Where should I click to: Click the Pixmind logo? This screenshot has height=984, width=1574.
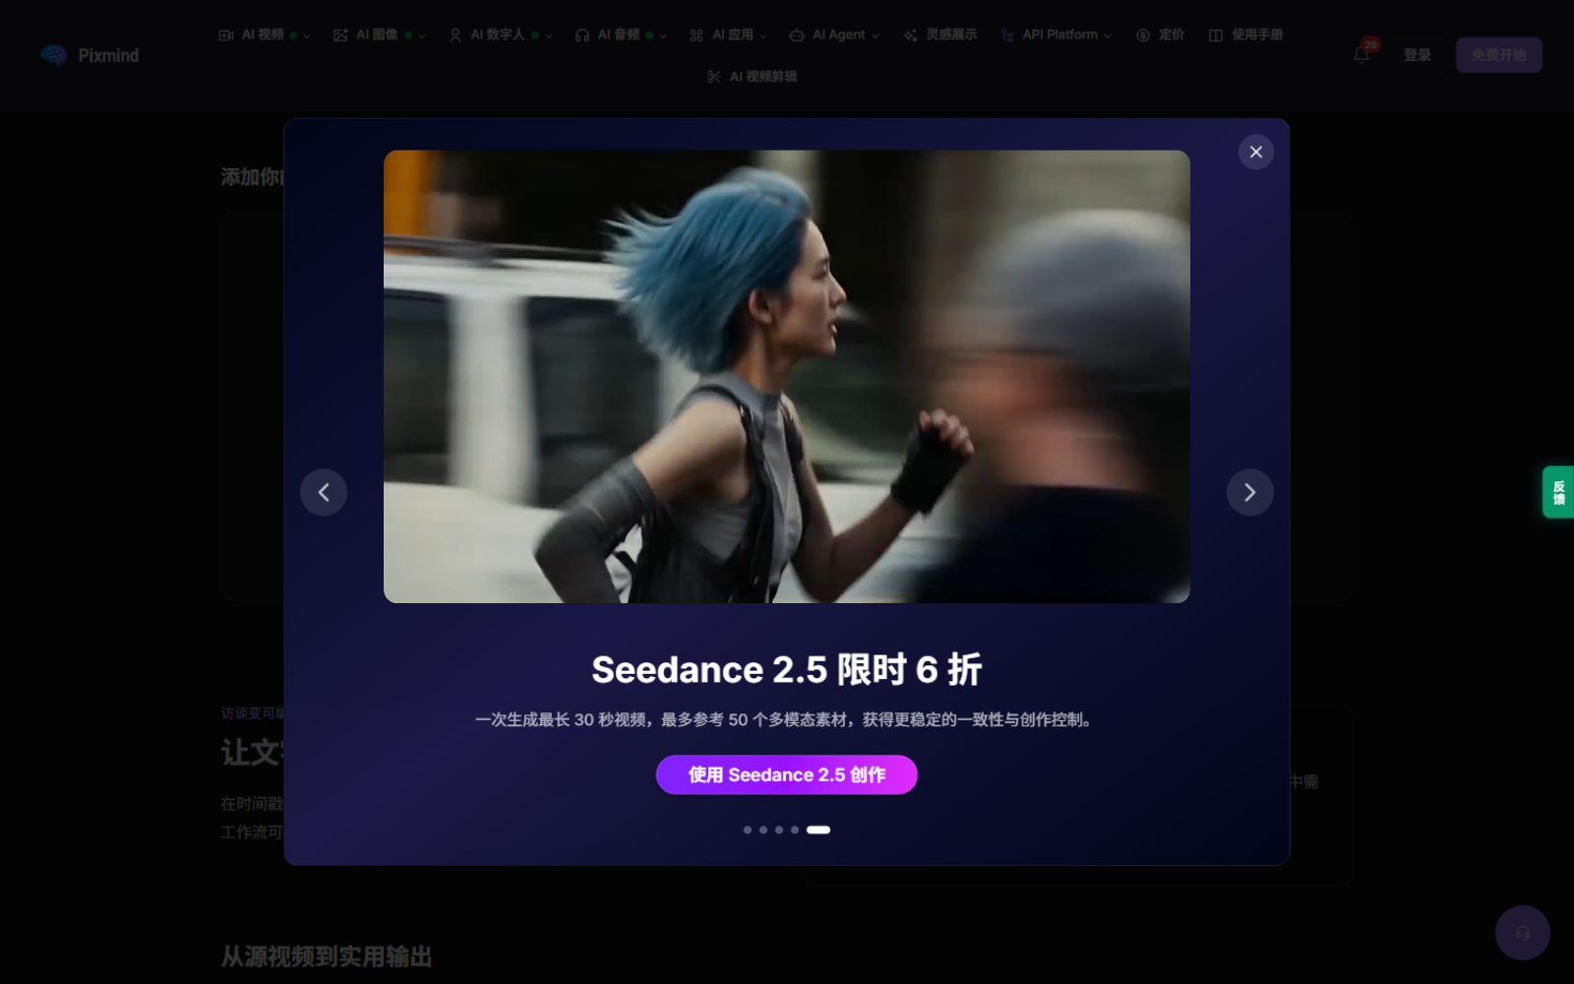(90, 55)
